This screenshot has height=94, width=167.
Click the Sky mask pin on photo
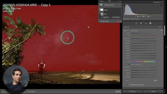(88, 27)
